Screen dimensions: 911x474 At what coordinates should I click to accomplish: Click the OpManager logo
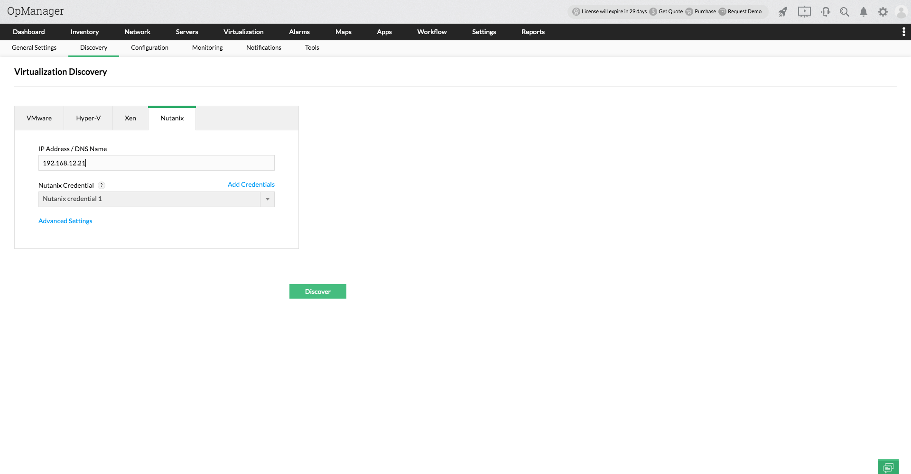[x=36, y=11]
